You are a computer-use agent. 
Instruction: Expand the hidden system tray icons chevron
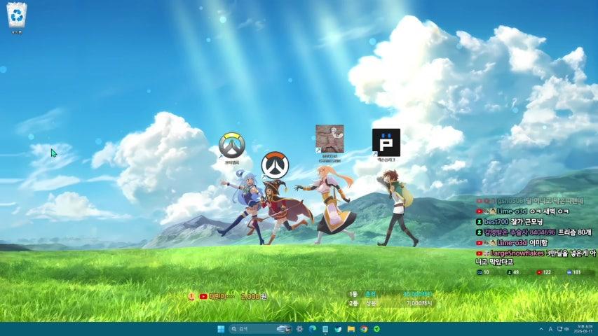point(541,329)
